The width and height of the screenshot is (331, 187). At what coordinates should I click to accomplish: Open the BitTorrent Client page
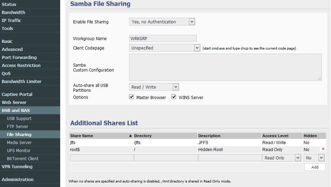coord(23,159)
